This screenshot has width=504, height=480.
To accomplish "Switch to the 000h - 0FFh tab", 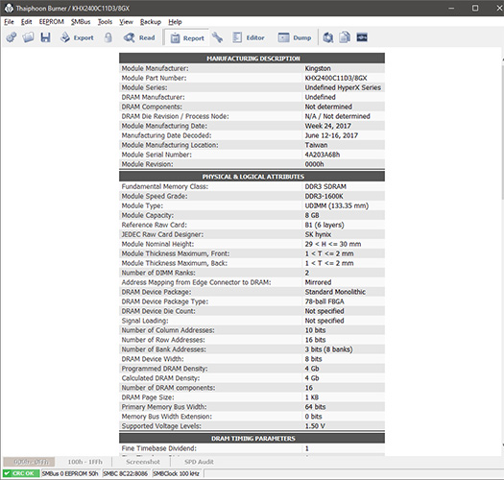I will pyautogui.click(x=29, y=462).
